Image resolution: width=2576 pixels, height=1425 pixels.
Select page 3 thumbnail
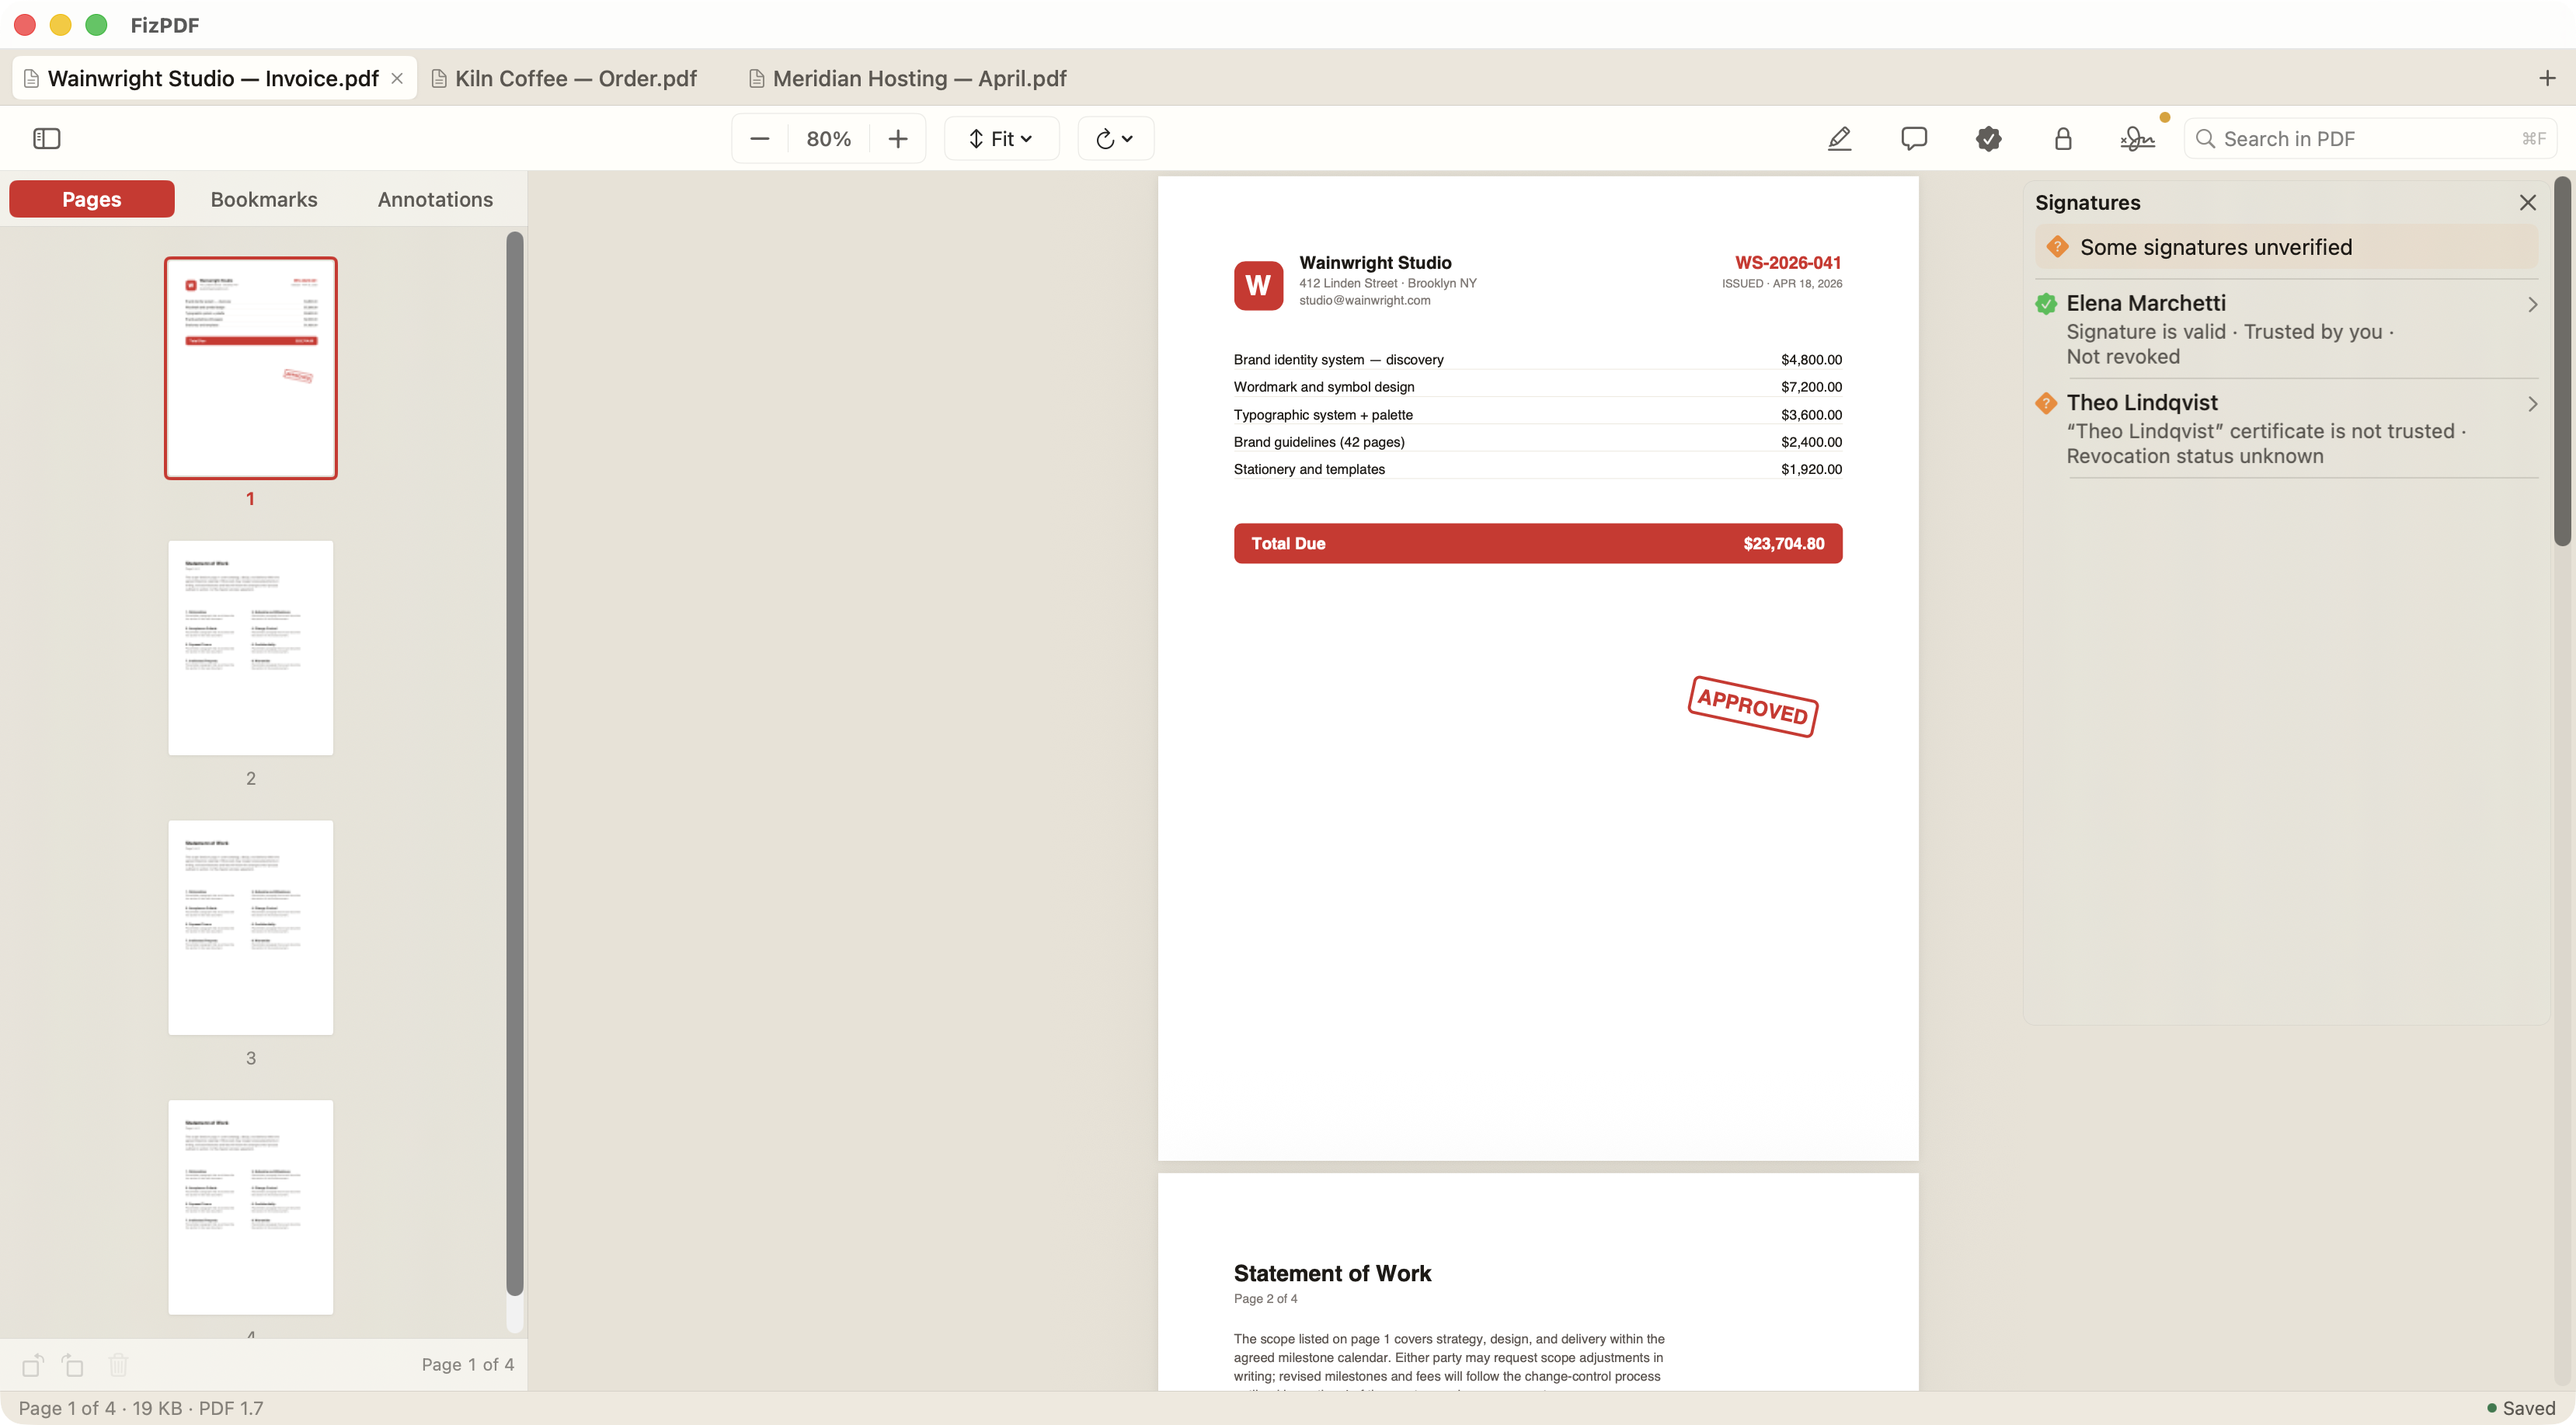pos(251,928)
